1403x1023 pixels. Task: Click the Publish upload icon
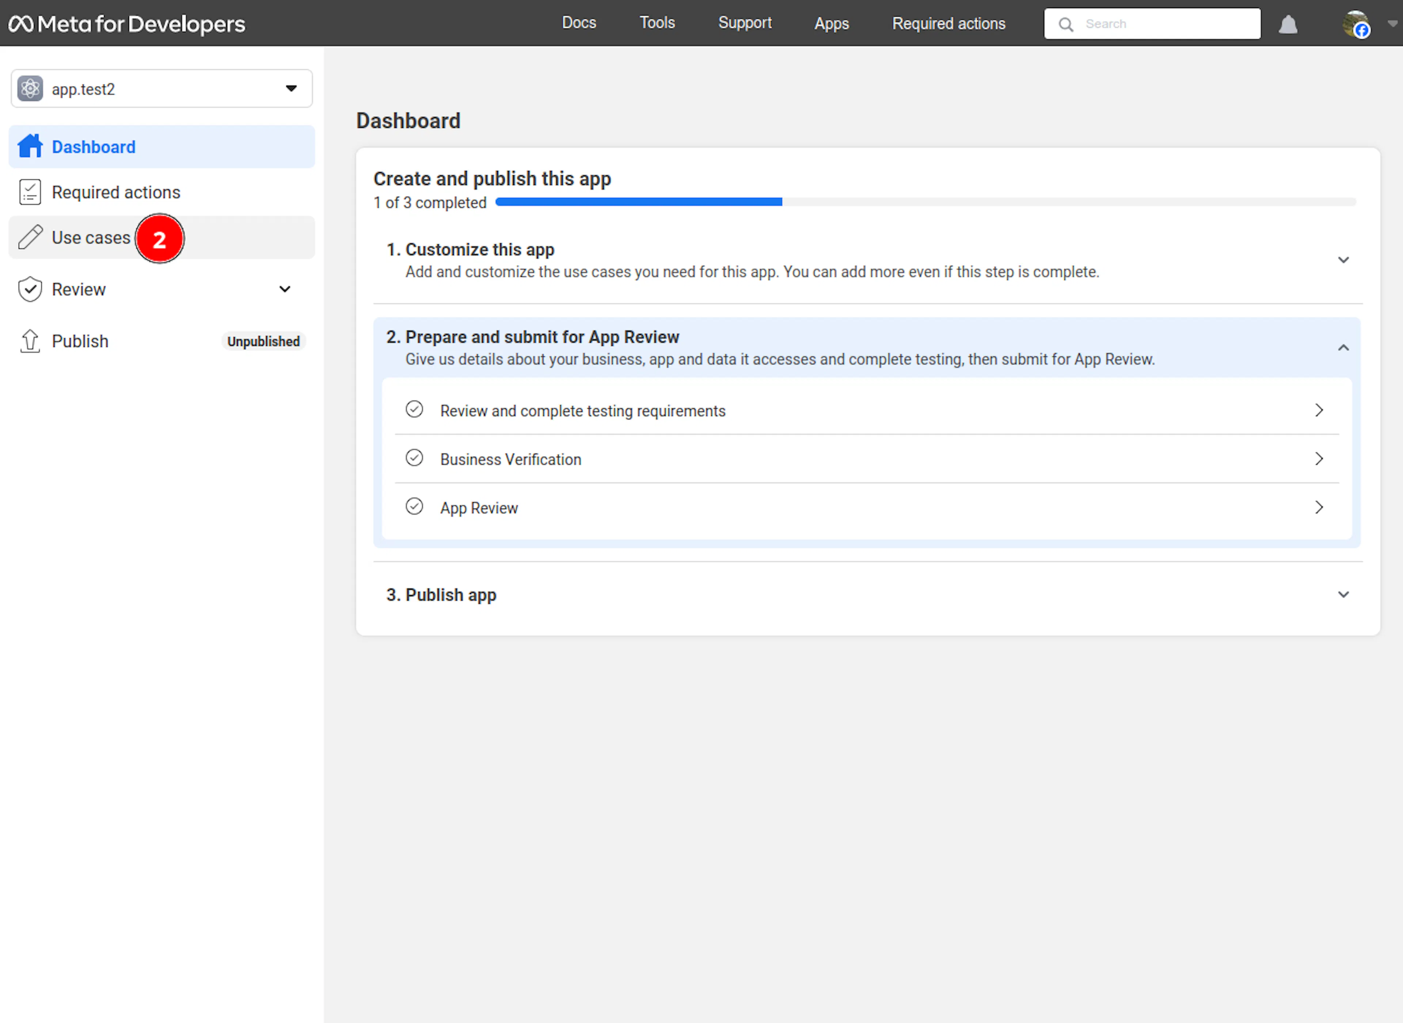click(x=30, y=341)
